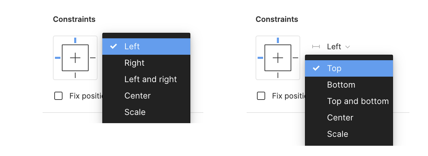The width and height of the screenshot is (428, 156).
Task: Click bottom constraint marker in left widget
Action: pyautogui.click(x=75, y=75)
